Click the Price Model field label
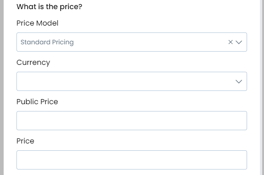The height and width of the screenshot is (175, 264). (x=38, y=23)
